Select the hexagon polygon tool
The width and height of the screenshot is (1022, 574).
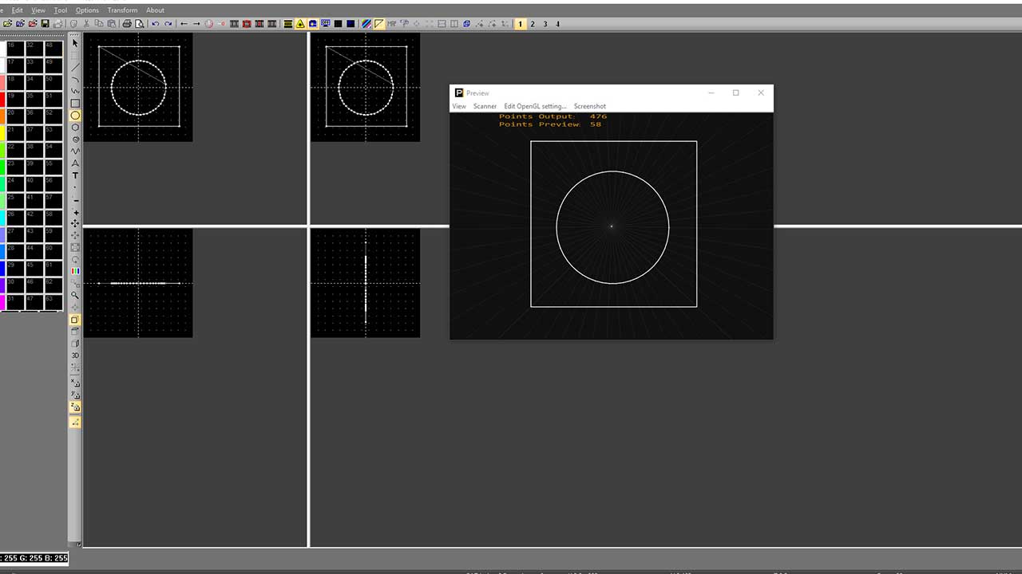pos(75,128)
